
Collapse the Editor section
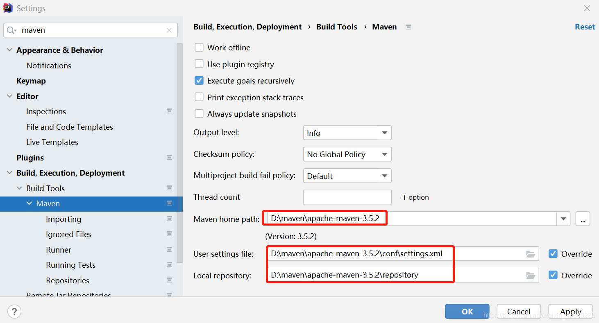coord(9,96)
